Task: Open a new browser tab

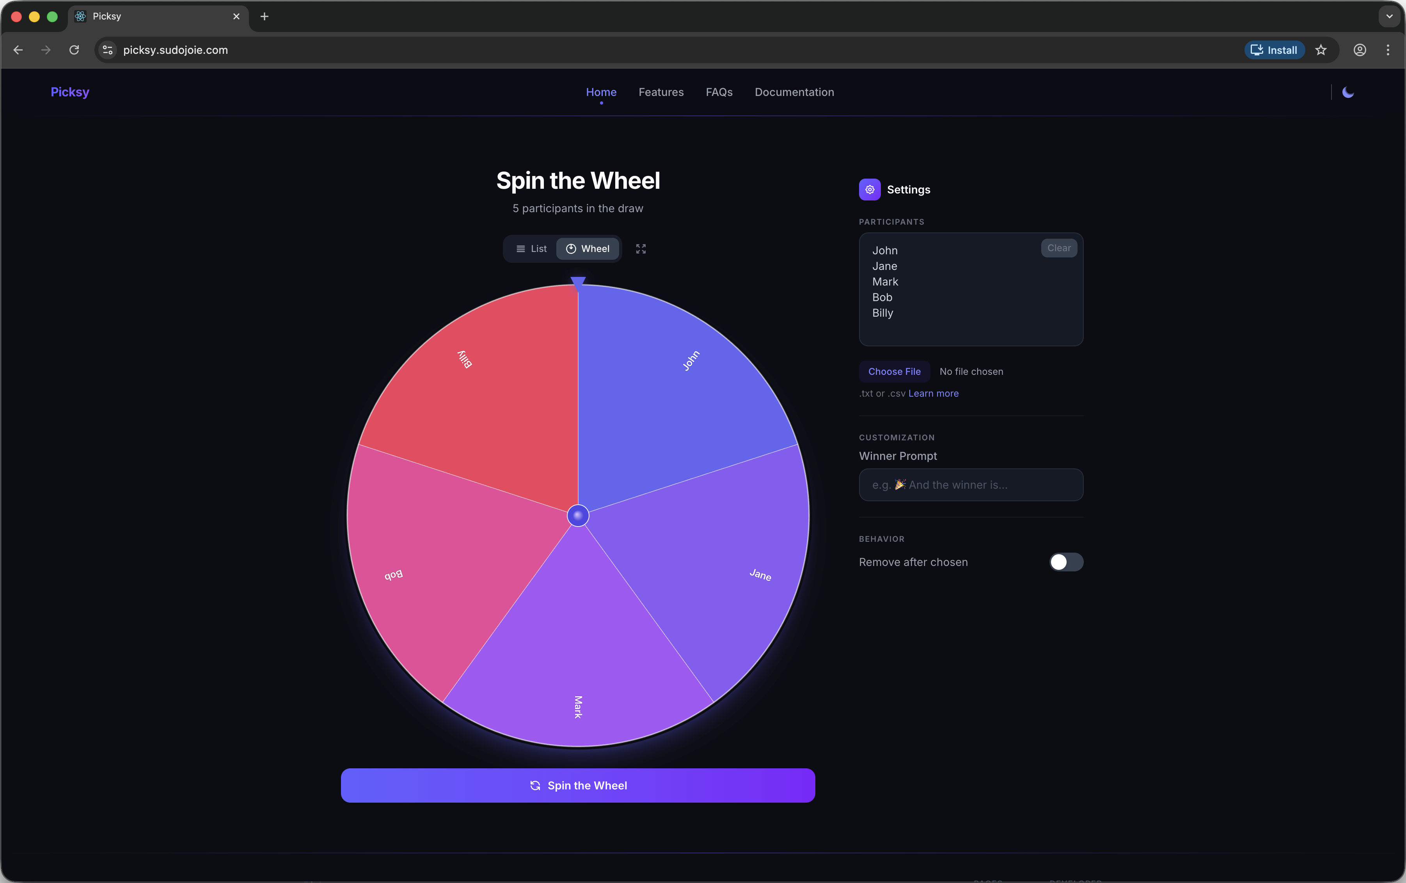Action: [264, 16]
